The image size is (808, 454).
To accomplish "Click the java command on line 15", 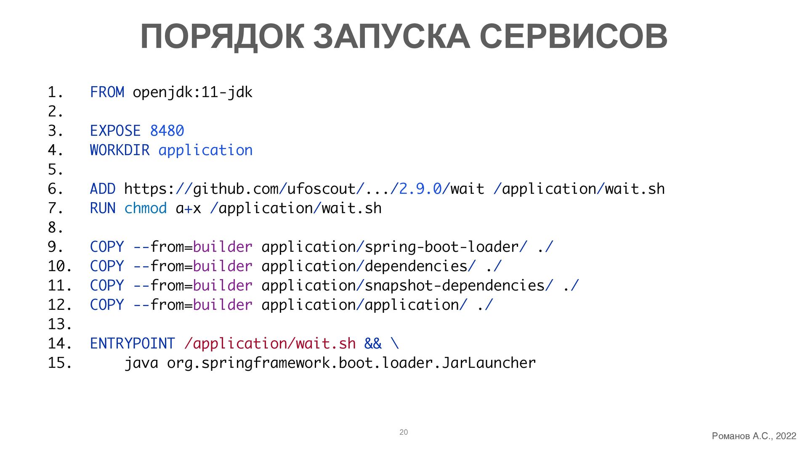I will [141, 363].
